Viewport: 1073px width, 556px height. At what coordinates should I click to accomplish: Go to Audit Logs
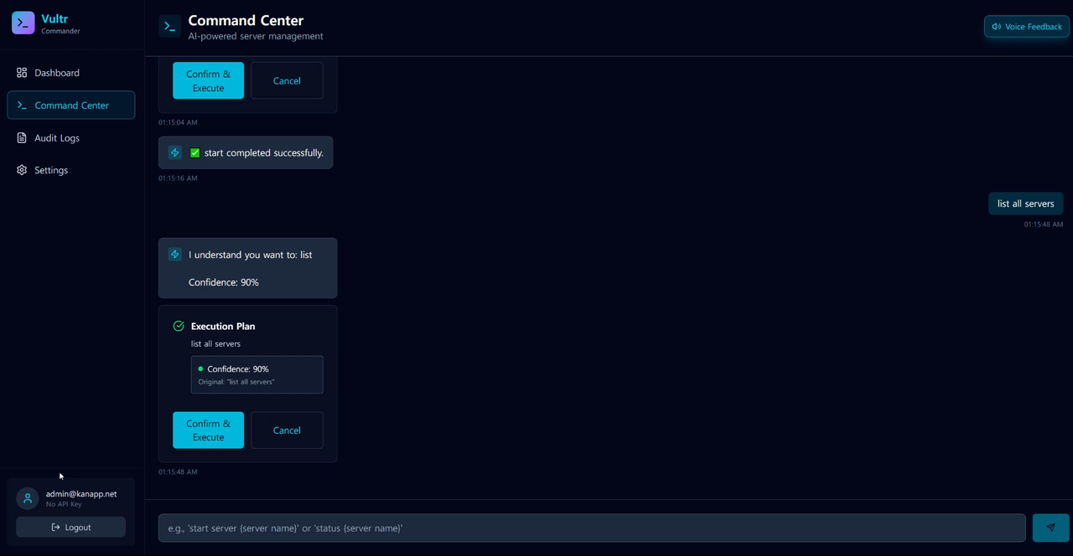click(71, 138)
